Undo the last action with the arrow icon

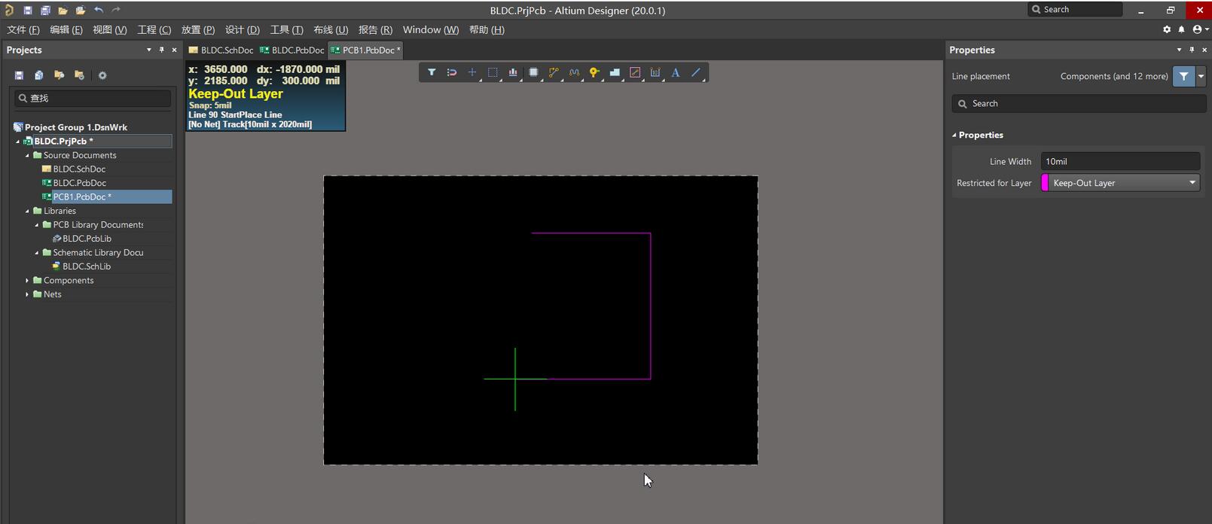coord(99,10)
